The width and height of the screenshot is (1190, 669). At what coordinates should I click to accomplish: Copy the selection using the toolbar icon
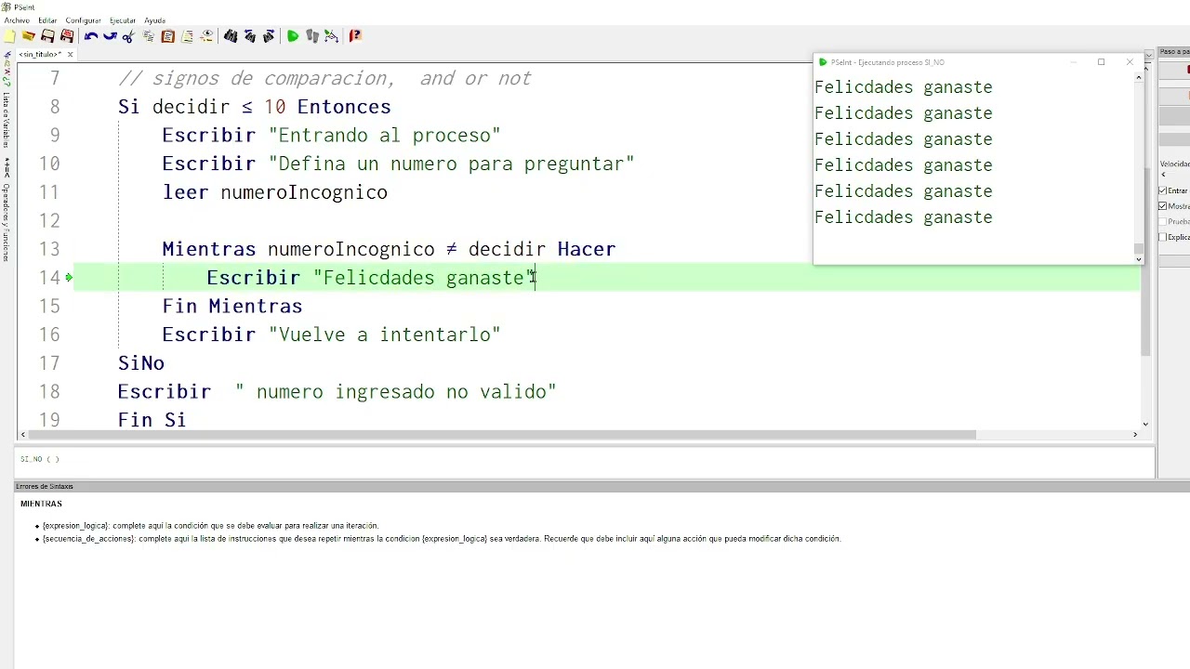point(149,36)
